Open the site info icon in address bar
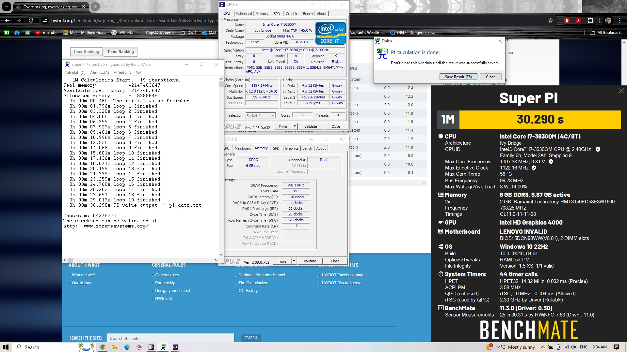Viewport: 627px width, 352px height. click(x=45, y=21)
